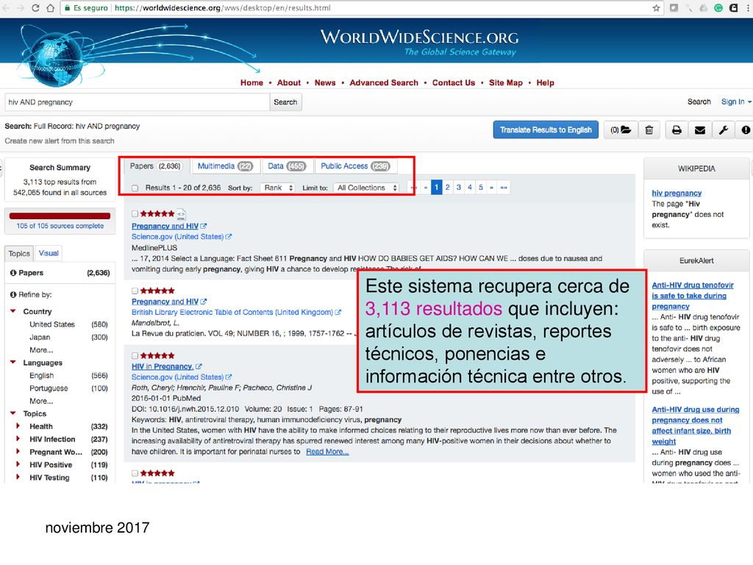Tick the select-all results checkbox

pyautogui.click(x=135, y=188)
